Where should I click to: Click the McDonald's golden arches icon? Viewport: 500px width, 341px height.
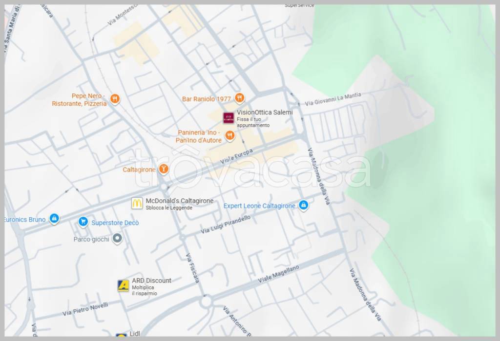[x=137, y=203]
